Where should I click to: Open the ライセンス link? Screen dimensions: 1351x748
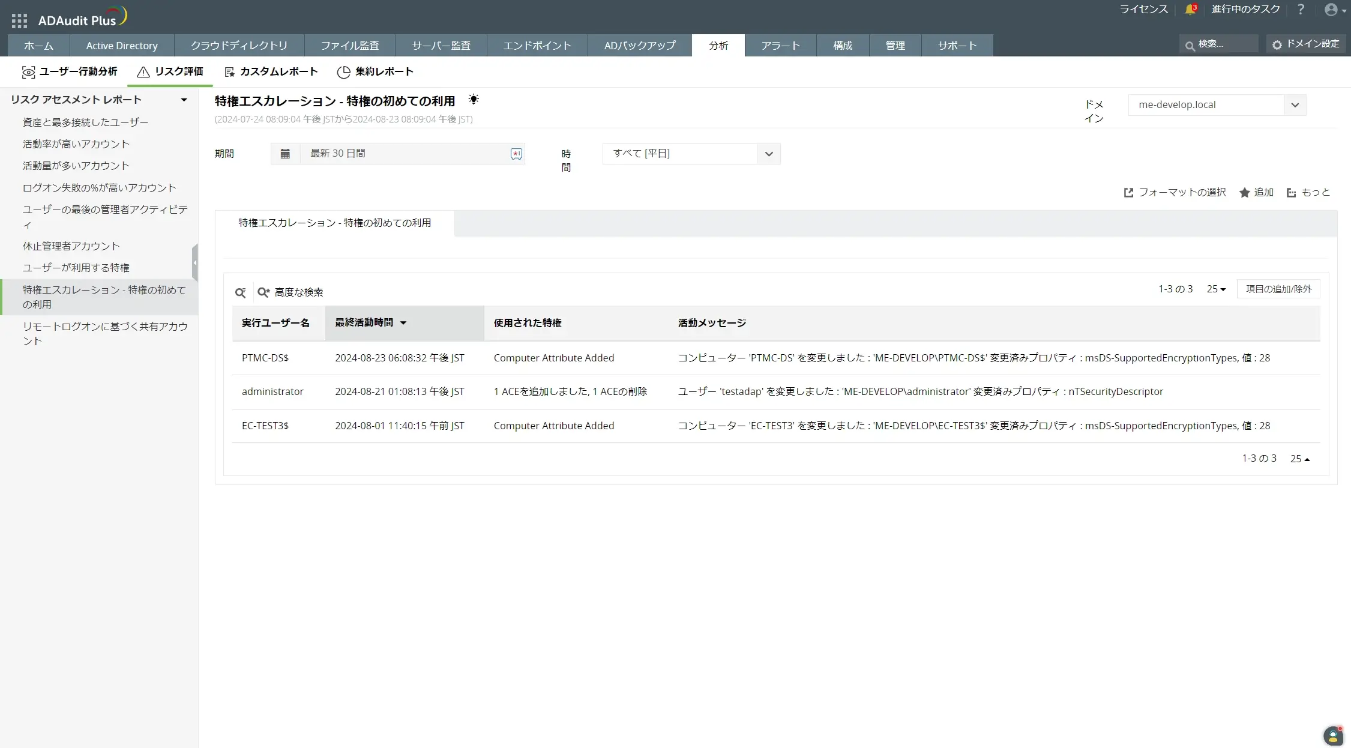[x=1144, y=10]
